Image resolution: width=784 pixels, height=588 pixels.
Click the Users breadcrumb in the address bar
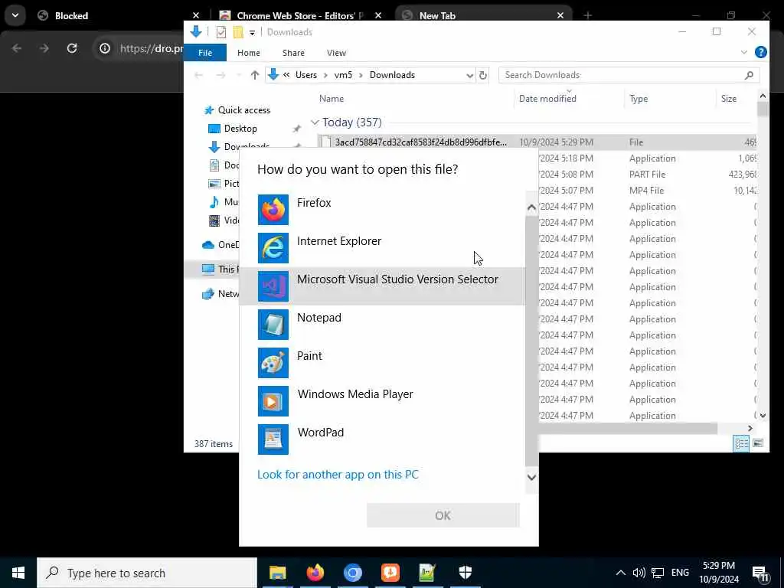306,75
